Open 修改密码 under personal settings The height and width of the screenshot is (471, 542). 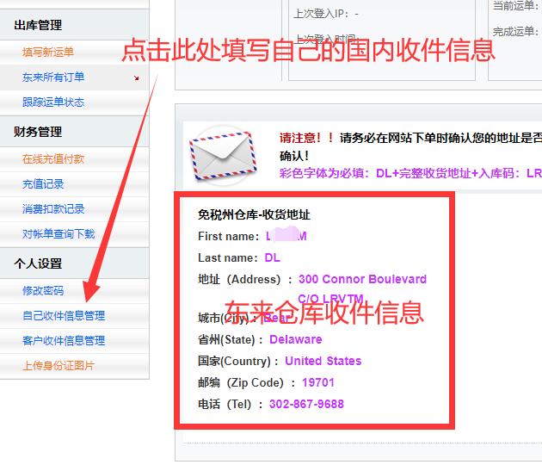tap(43, 291)
